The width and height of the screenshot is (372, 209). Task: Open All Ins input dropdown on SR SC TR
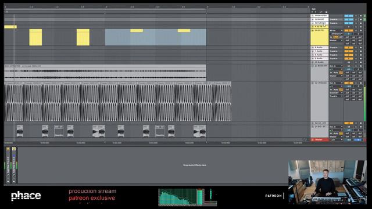tap(336, 30)
